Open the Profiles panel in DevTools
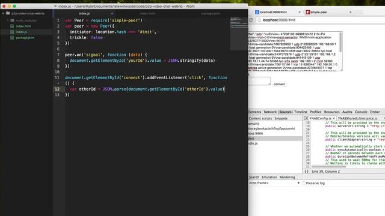Viewport: 385px width, 216px height. pyautogui.click(x=315, y=112)
